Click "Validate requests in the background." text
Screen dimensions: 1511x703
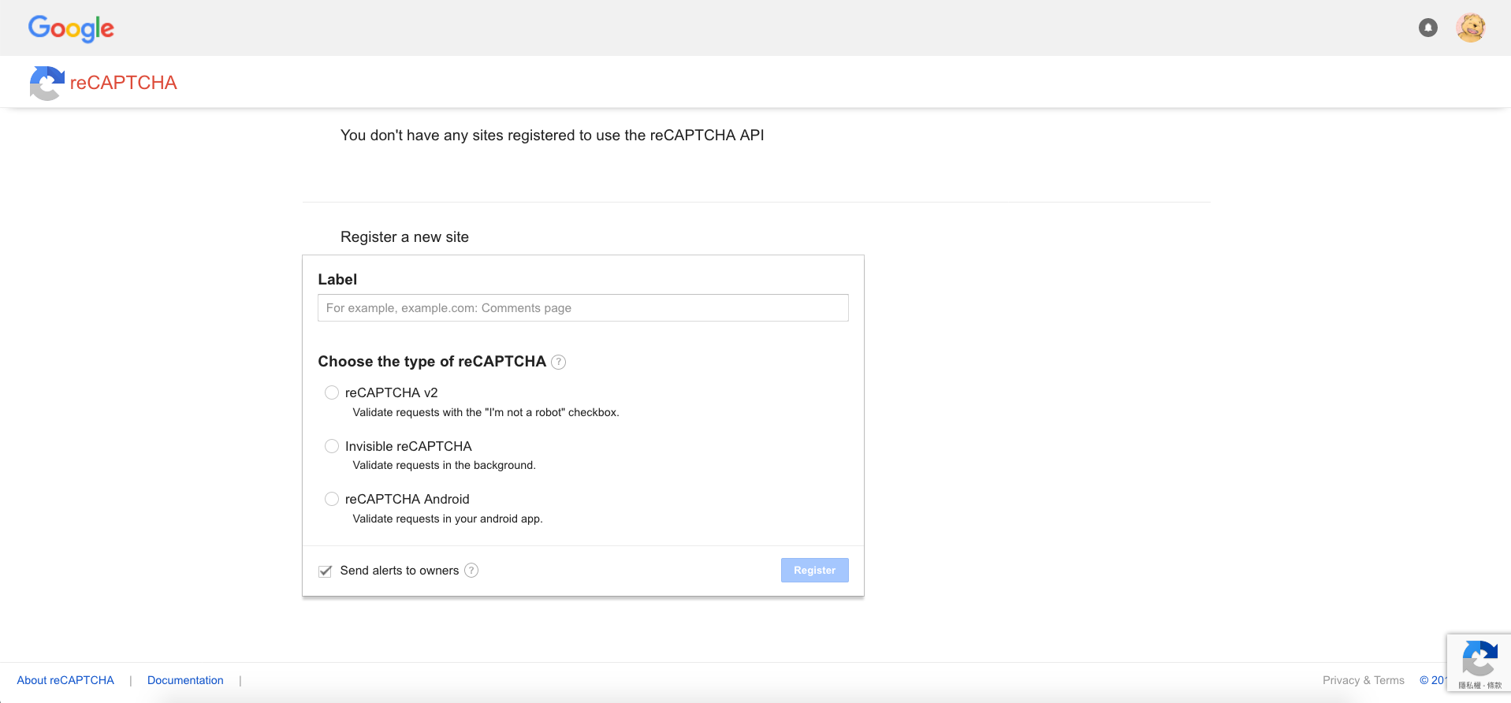point(444,465)
